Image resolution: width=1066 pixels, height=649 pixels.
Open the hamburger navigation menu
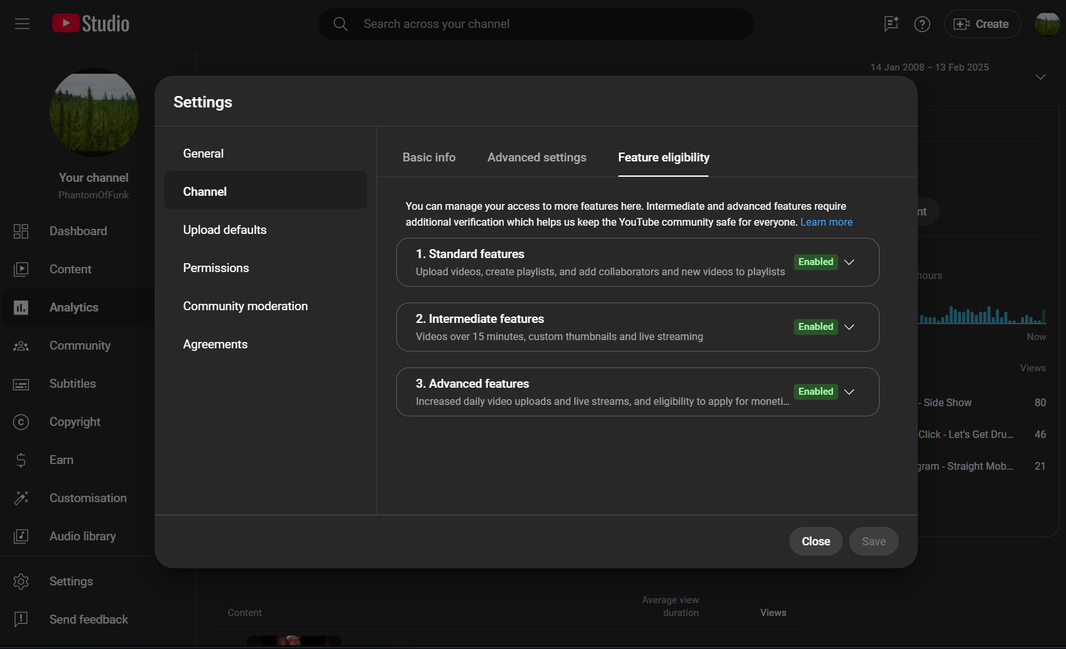(22, 24)
